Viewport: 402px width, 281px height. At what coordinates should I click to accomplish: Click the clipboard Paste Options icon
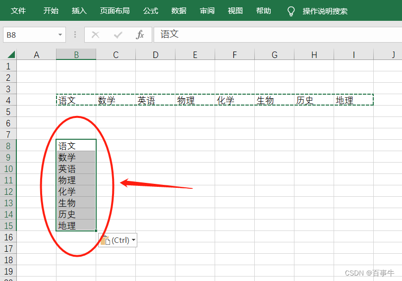click(x=105, y=240)
